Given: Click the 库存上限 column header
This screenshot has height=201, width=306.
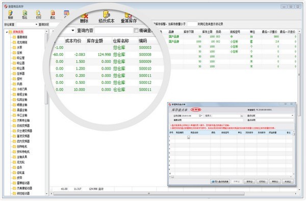Looking at the screenshot, I should coord(207,32).
